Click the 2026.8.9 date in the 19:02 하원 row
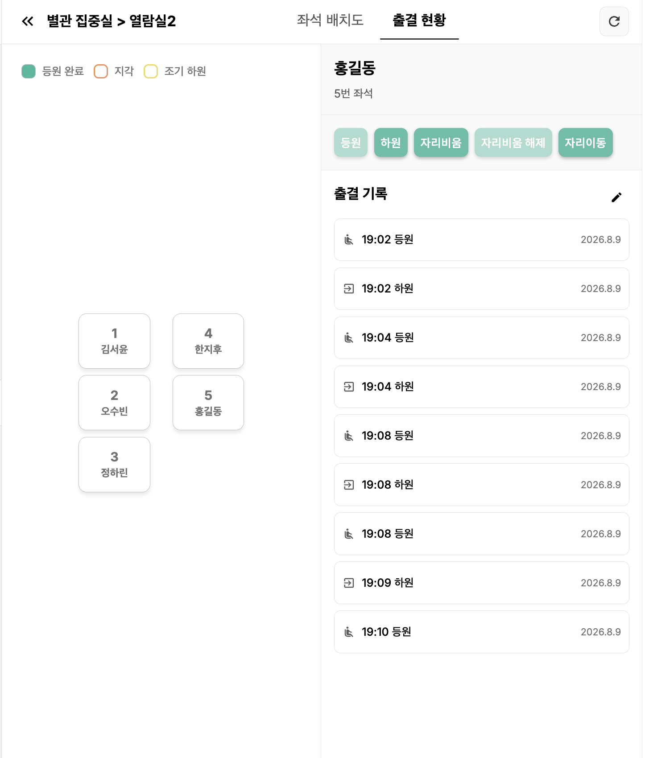Screen dimensions: 645x758 601,289
